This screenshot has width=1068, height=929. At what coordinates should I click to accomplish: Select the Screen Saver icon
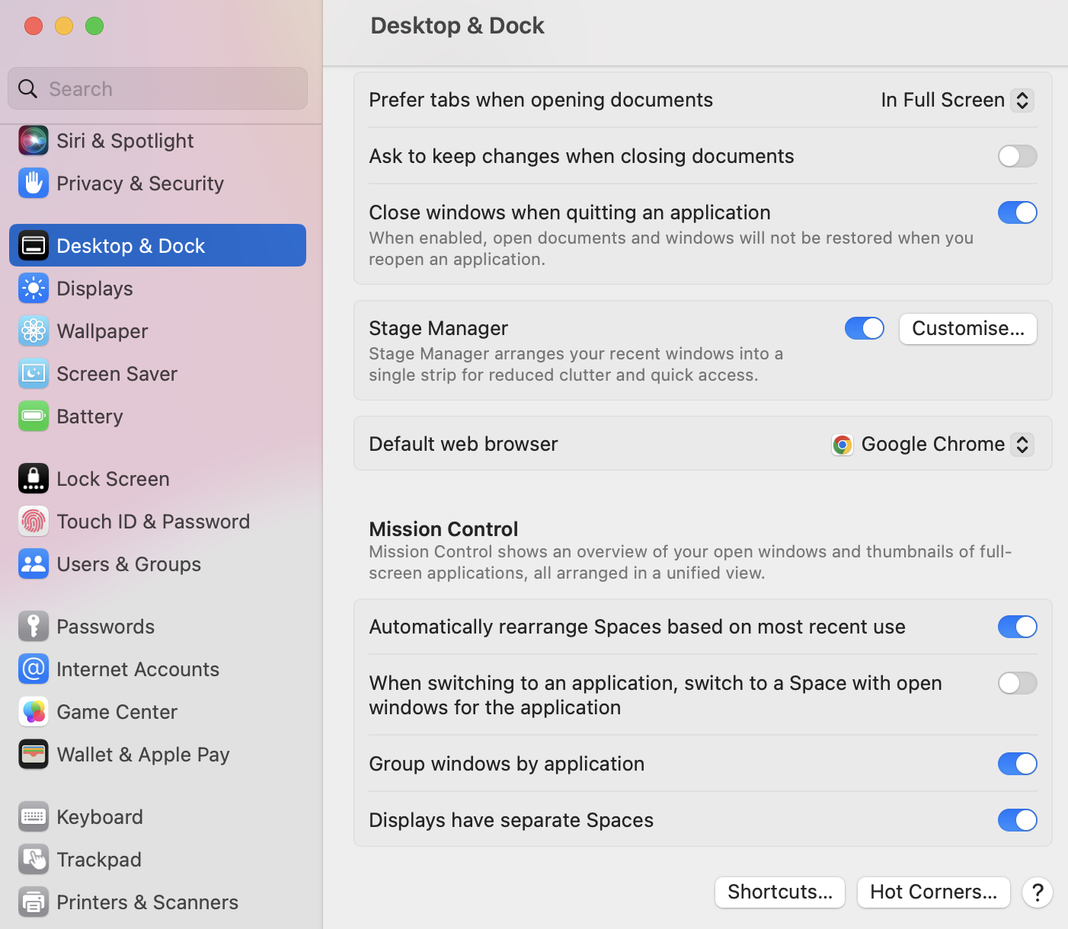pos(34,374)
